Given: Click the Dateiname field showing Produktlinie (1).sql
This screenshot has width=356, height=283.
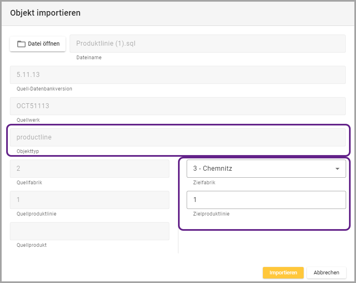Looking at the screenshot, I should coord(207,44).
